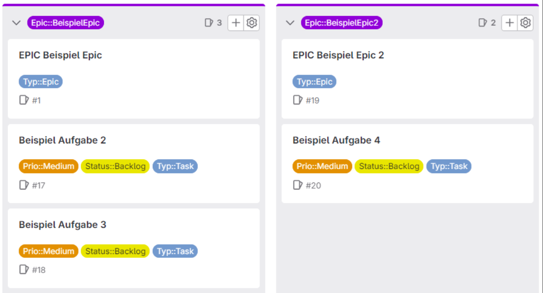Click Prio::Medium label on Beispiel Aufgabe 2

coord(48,166)
